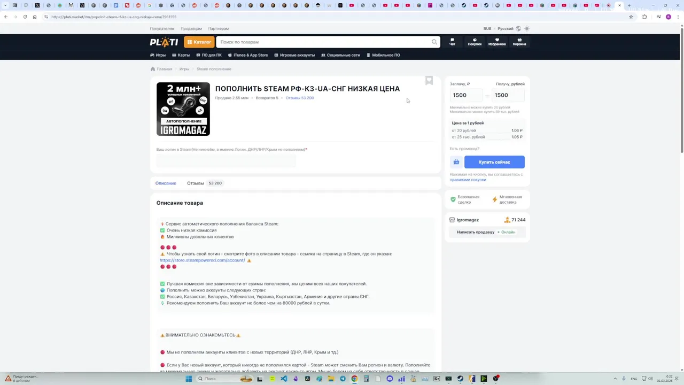Open правилами покупки link
The image size is (684, 385).
(x=468, y=180)
